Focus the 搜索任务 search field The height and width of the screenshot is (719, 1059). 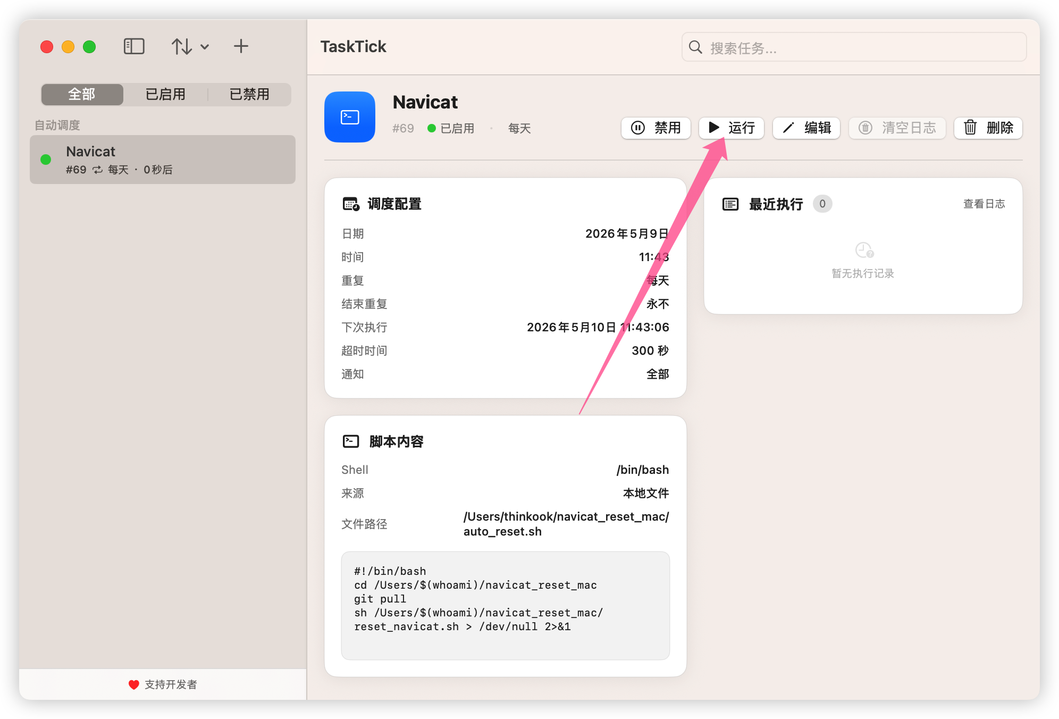854,47
